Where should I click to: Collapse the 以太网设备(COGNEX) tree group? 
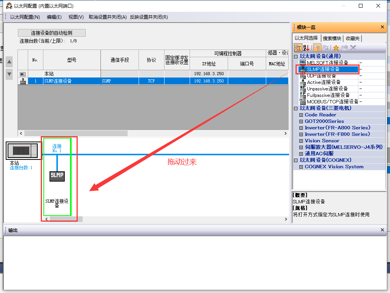296,160
